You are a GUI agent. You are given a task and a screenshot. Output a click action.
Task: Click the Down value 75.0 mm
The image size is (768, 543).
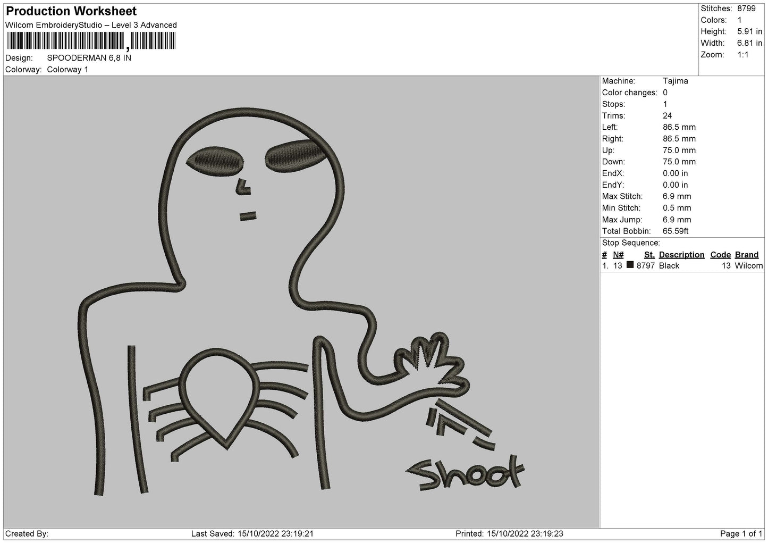click(679, 162)
